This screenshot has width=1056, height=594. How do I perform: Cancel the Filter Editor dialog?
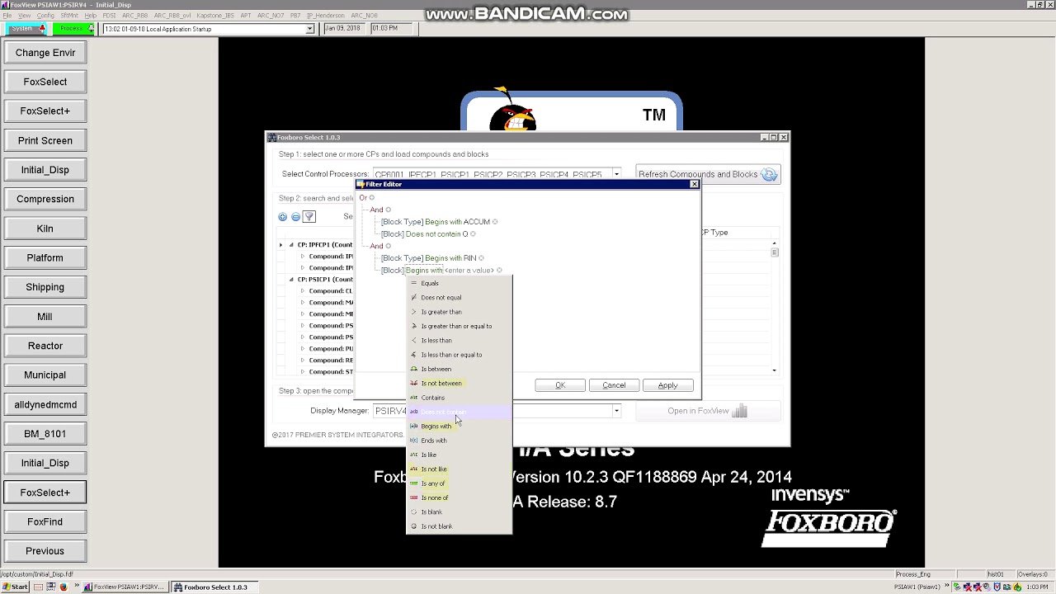pyautogui.click(x=614, y=385)
